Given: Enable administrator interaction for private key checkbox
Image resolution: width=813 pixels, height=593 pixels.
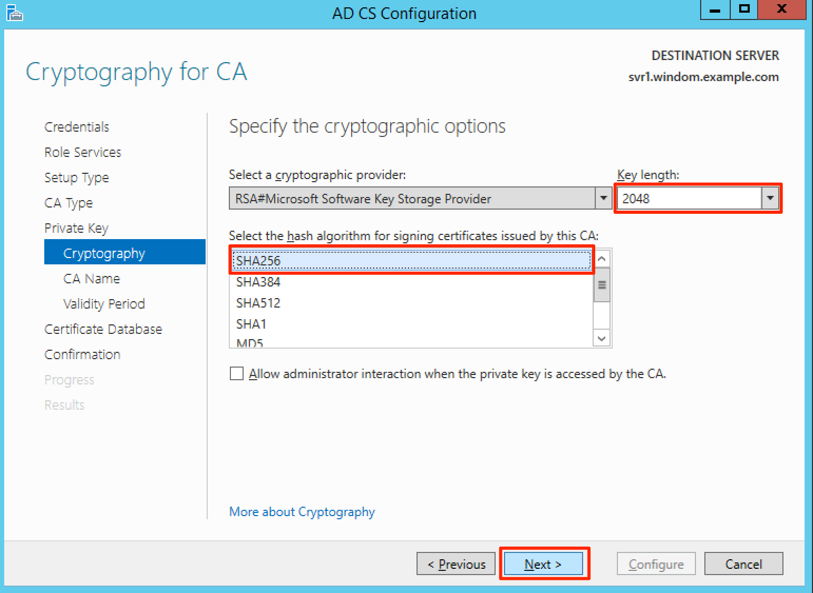Looking at the screenshot, I should [237, 373].
